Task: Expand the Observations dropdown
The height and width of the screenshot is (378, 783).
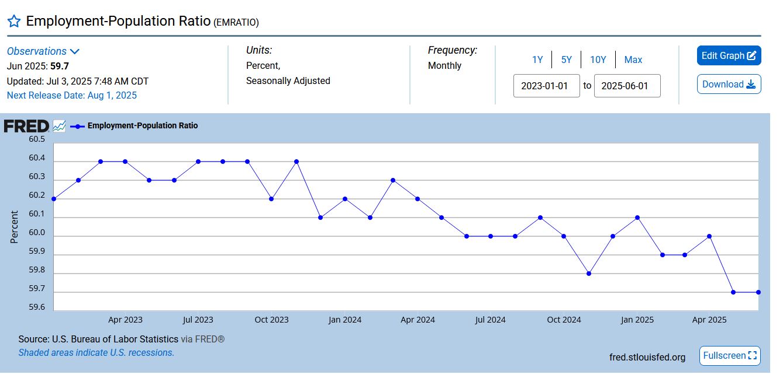Action: point(43,51)
